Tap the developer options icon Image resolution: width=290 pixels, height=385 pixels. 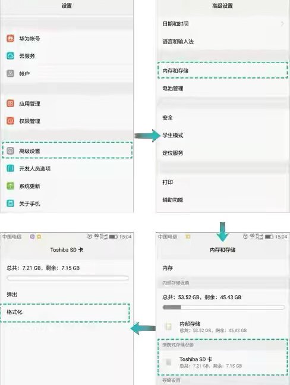coord(10,168)
